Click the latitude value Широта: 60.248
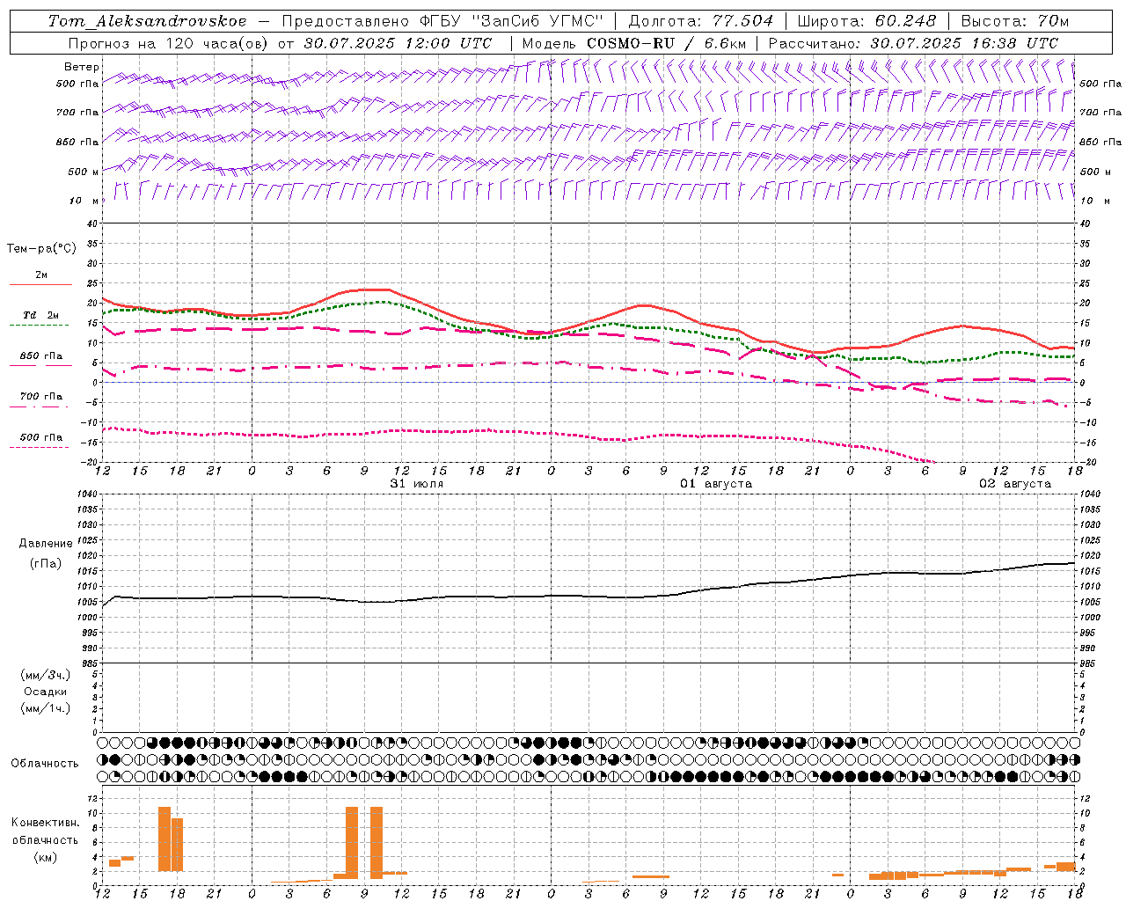Screen dimensions: 1126x901 [866, 21]
